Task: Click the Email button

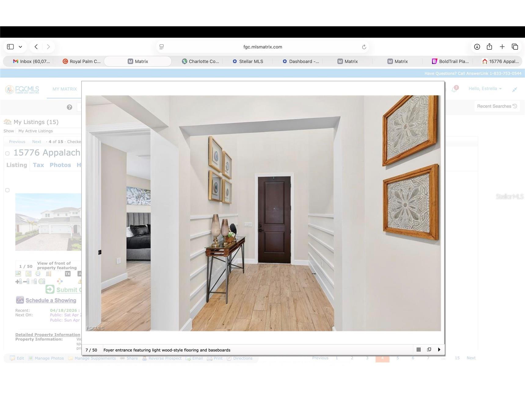Action: (194, 358)
